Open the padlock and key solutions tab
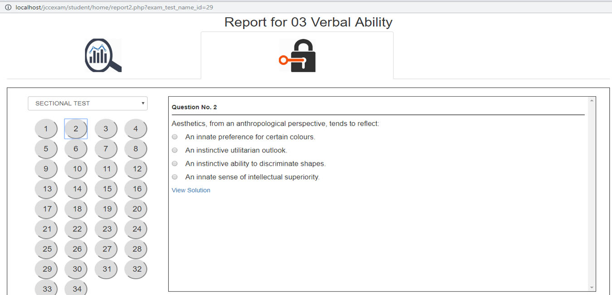This screenshot has width=612, height=295. [297, 55]
